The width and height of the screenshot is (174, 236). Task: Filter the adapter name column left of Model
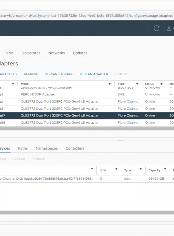pyautogui.click(x=13, y=84)
